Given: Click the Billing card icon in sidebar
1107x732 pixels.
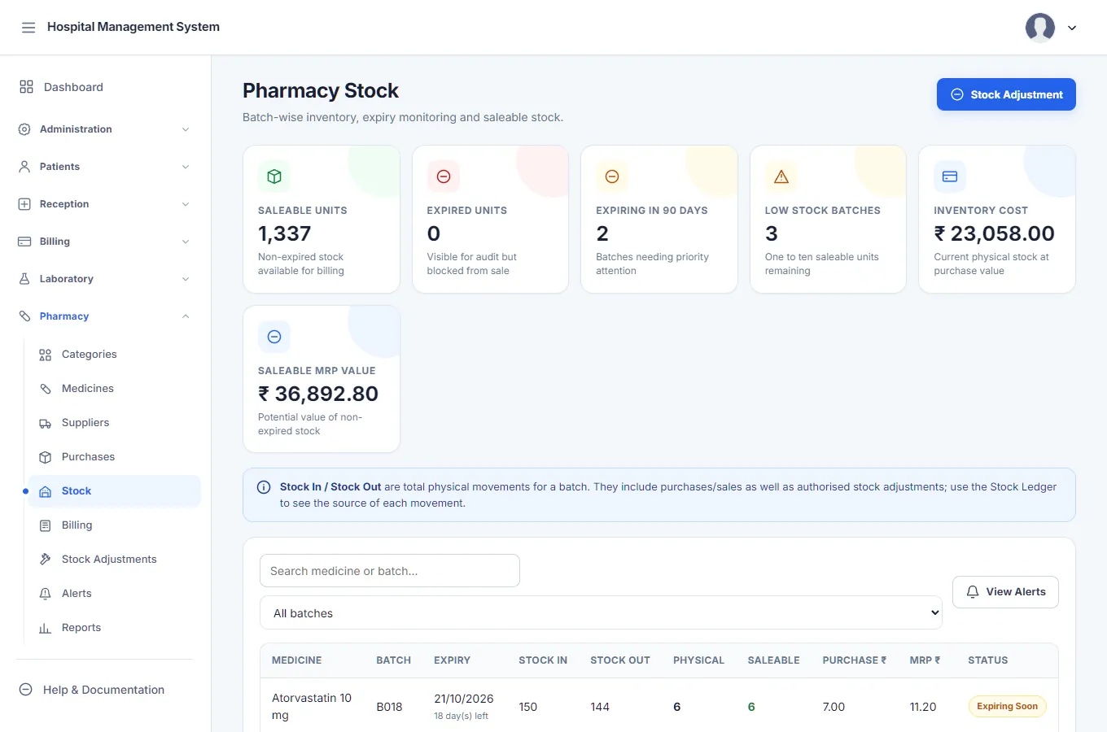Looking at the screenshot, I should click(x=24, y=242).
